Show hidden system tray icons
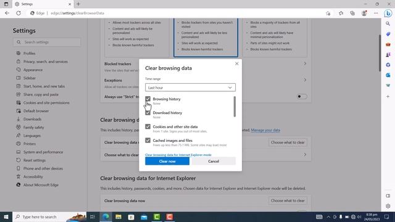Screen dimensions: 395x222 (328, 216)
